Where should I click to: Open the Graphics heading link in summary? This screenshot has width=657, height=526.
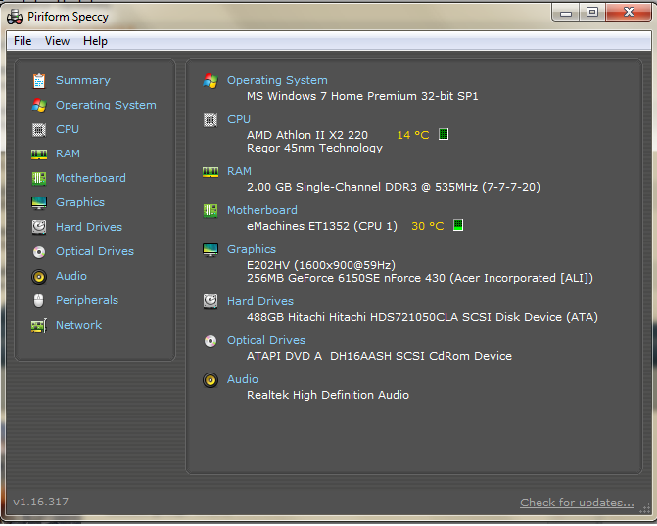point(252,249)
